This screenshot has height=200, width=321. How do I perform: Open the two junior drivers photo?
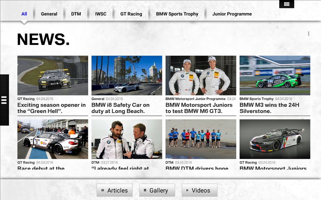(x=201, y=76)
